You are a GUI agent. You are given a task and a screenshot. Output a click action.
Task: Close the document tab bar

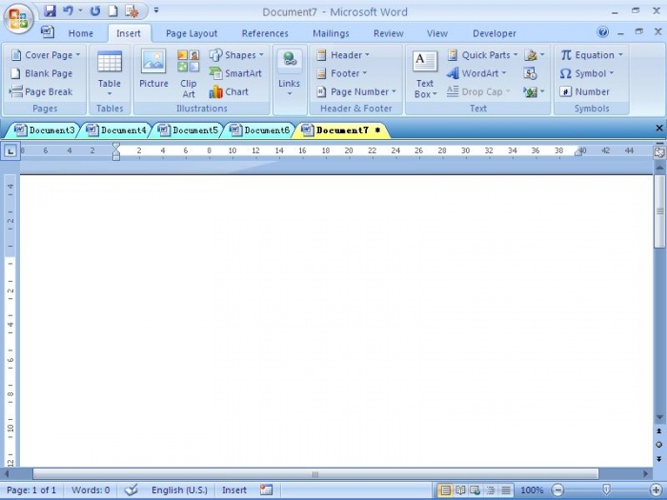coord(659,128)
